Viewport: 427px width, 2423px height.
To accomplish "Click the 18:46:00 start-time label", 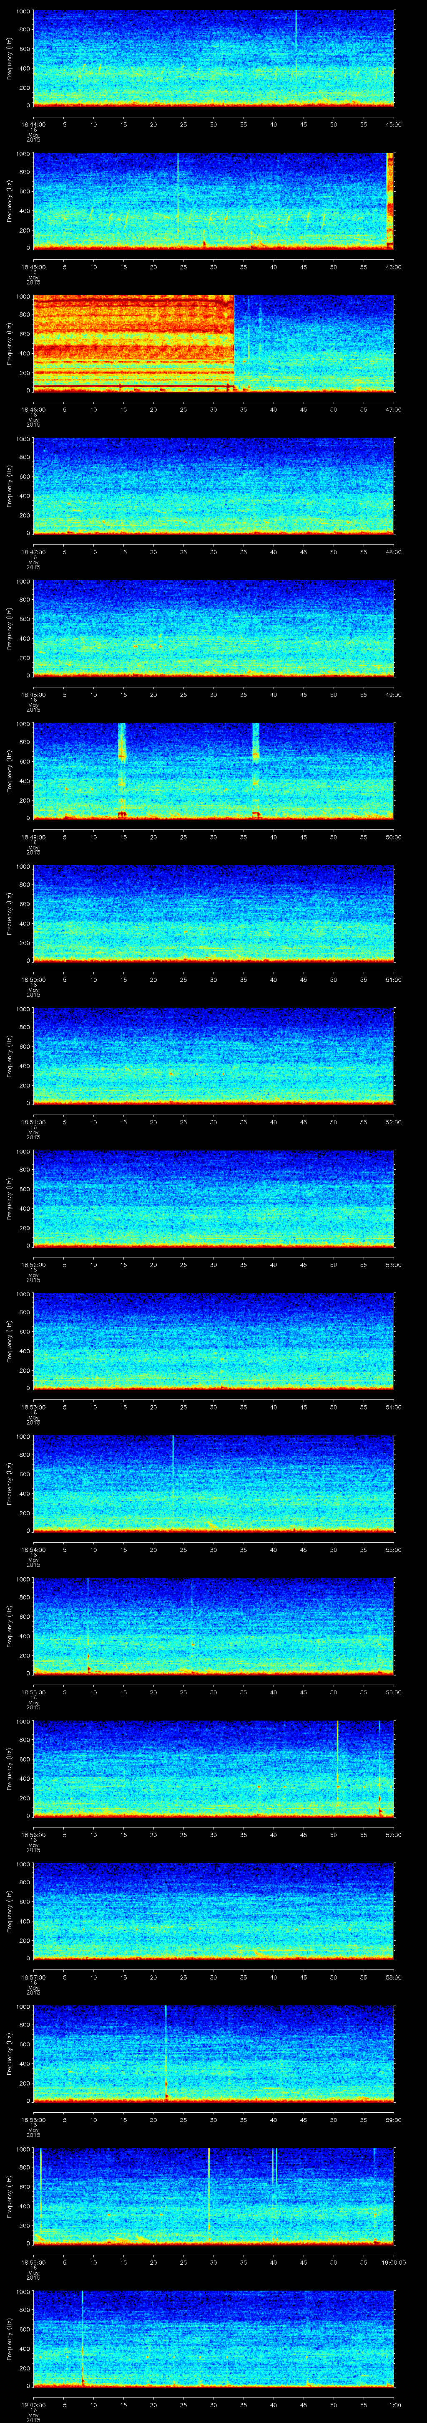I will (34, 409).
